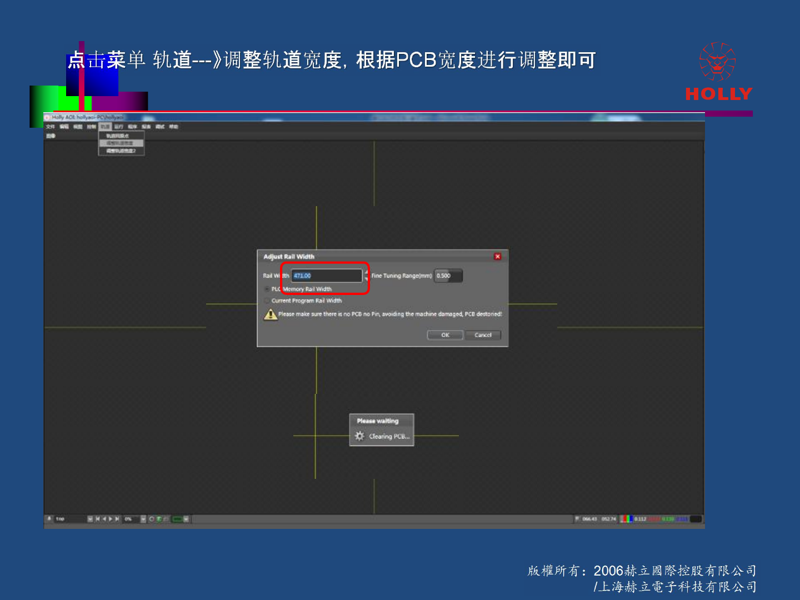
Task: Click the Fine Tuning Range value field
Action: (x=448, y=276)
